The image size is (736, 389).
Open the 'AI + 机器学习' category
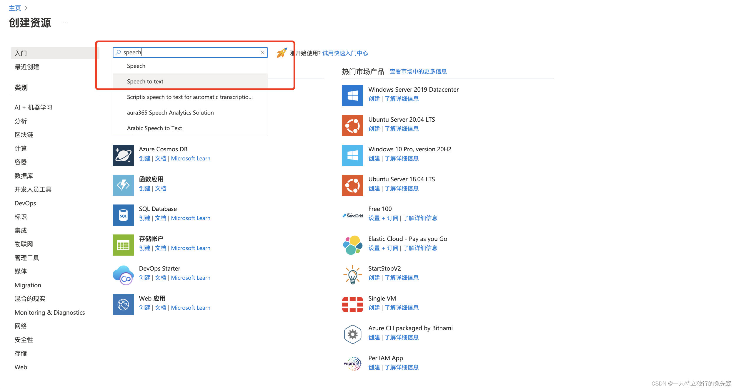point(33,107)
